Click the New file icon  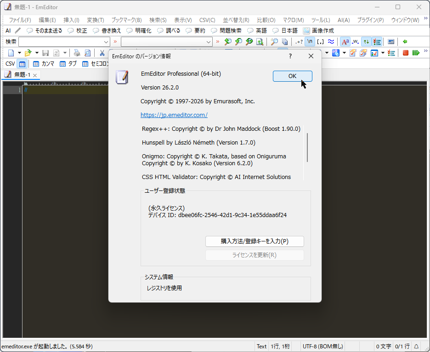[x=11, y=53]
